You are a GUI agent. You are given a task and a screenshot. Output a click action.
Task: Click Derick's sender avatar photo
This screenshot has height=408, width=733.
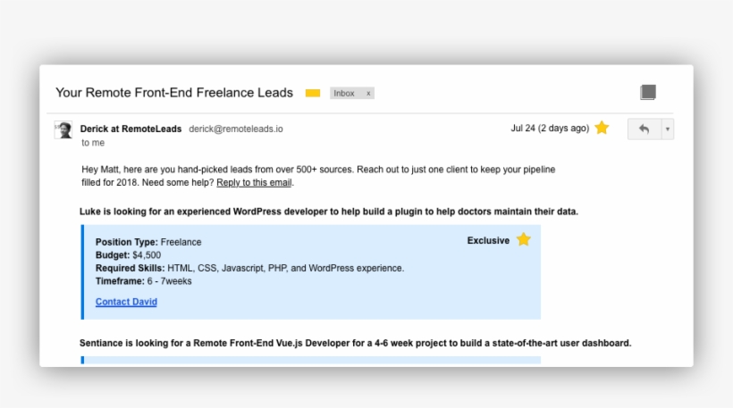[x=63, y=129]
